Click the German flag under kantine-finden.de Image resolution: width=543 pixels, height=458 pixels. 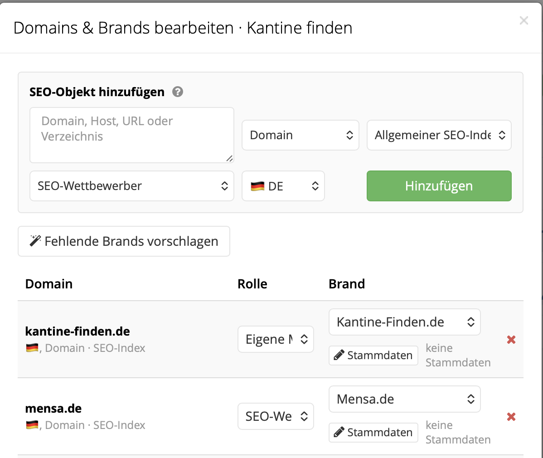pos(32,348)
